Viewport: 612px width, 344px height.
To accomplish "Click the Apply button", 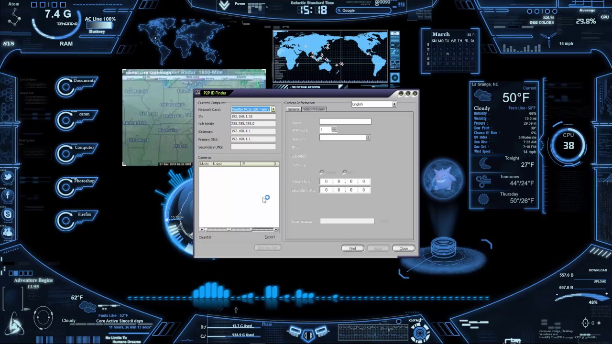I will click(378, 248).
